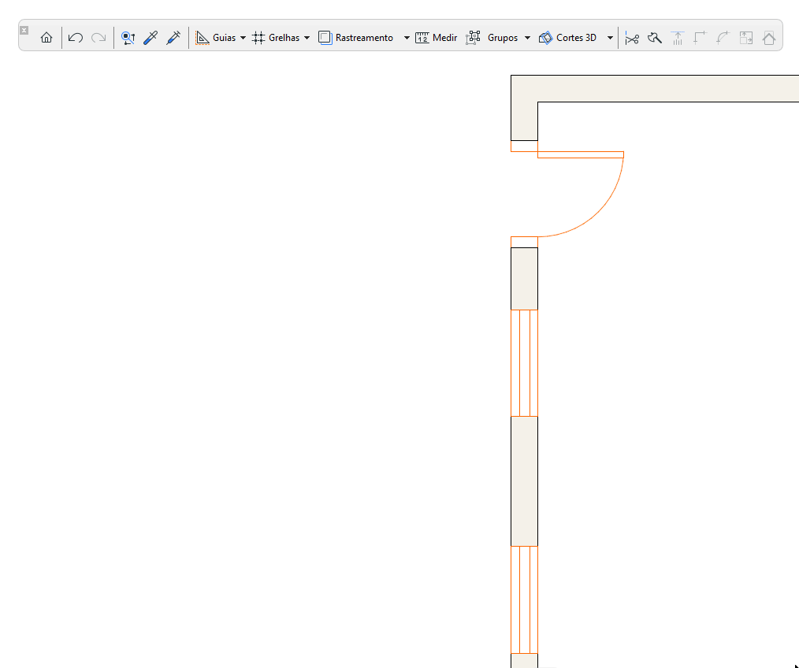Image resolution: width=799 pixels, height=668 pixels.
Task: Select the Split (axe) tool
Action: tap(655, 37)
